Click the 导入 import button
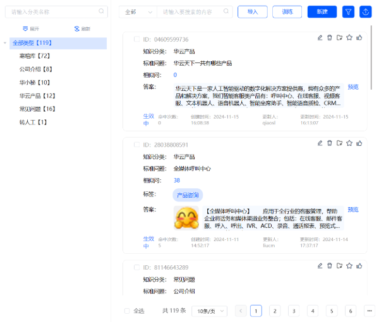379x322 pixels. coord(252,12)
